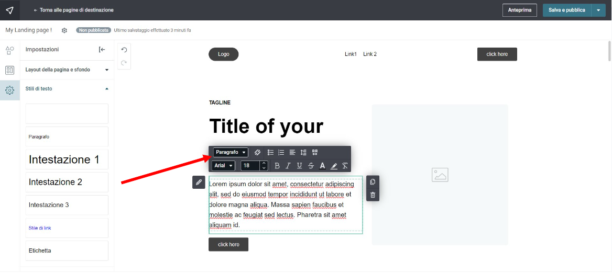This screenshot has height=274, width=612.
Task: Open the Arial font dropdown
Action: click(223, 166)
